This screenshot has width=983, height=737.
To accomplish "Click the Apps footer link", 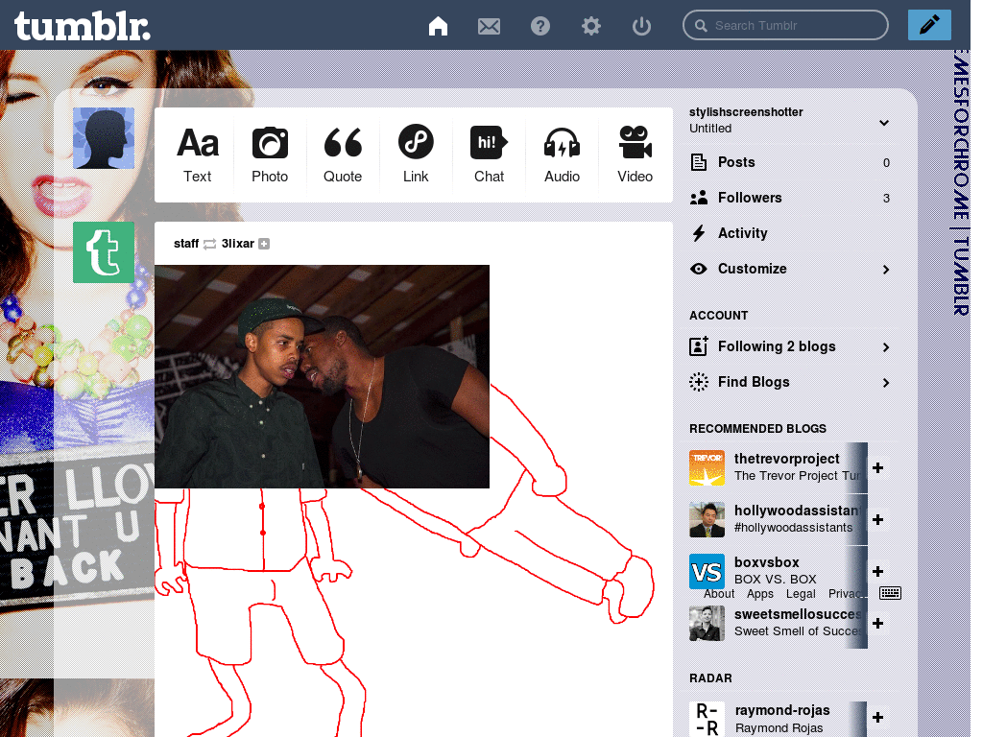I will [760, 593].
